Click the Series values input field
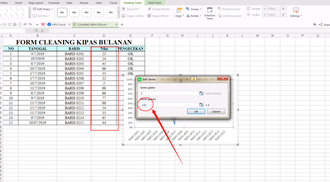This screenshot has height=182, width=330. click(169, 105)
